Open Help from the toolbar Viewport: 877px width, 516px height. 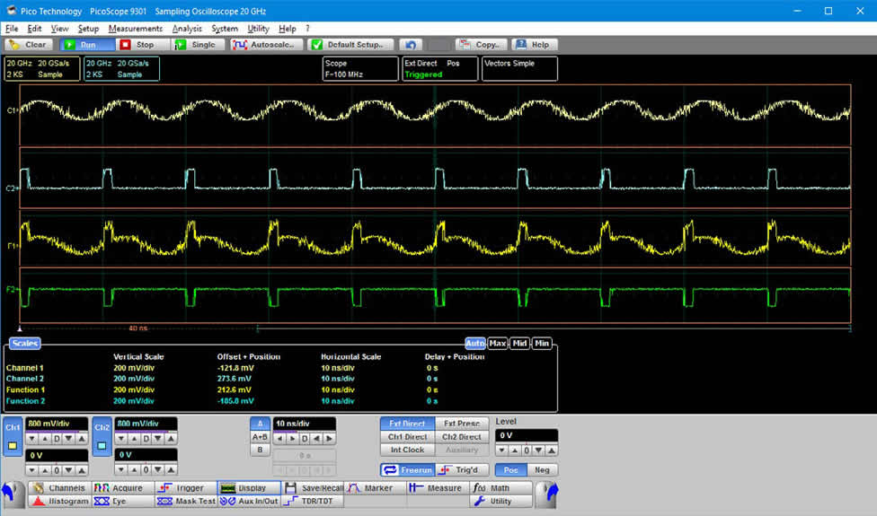point(534,45)
